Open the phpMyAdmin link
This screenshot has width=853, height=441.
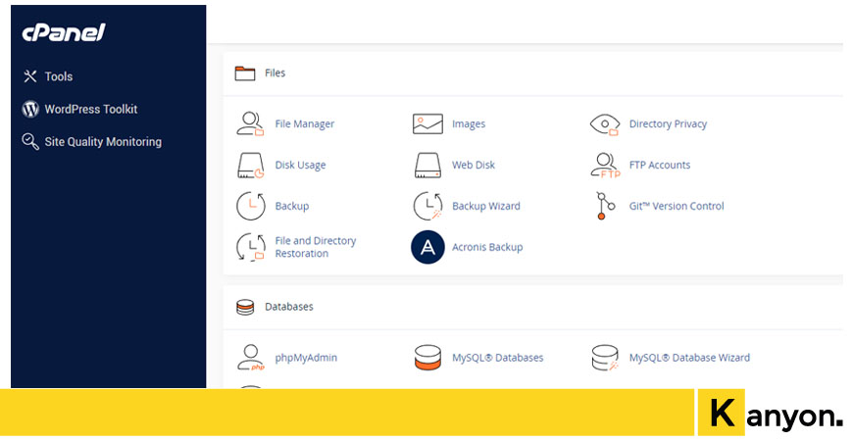pos(306,358)
